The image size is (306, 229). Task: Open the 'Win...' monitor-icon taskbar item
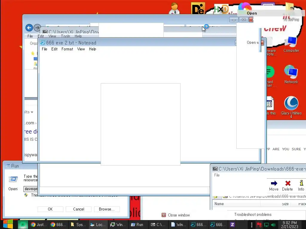pyautogui.click(x=118, y=225)
